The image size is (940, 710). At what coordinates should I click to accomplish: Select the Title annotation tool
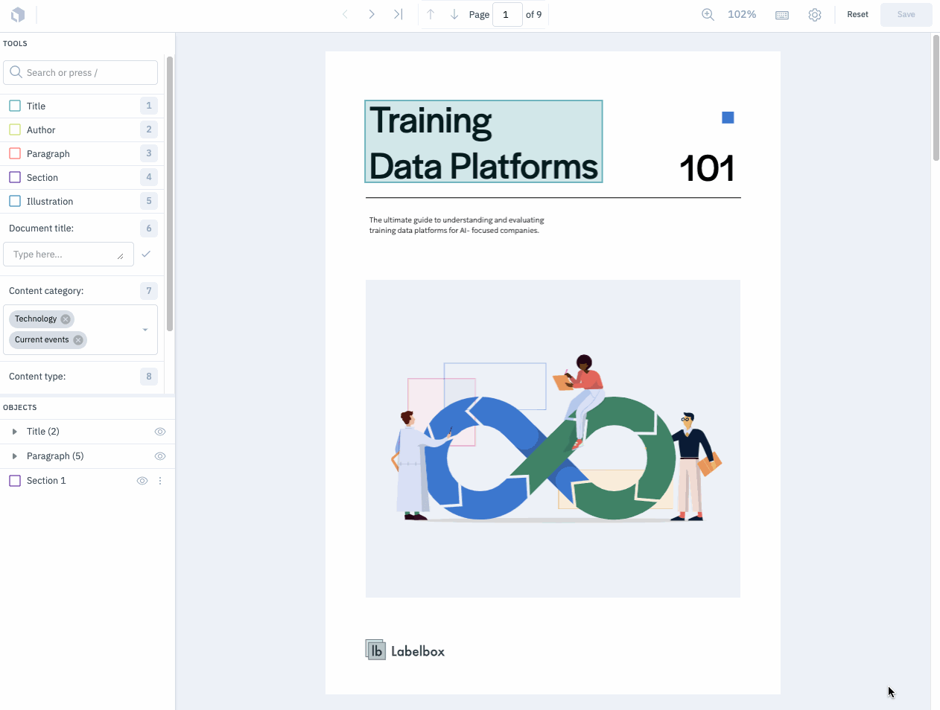pyautogui.click(x=82, y=106)
